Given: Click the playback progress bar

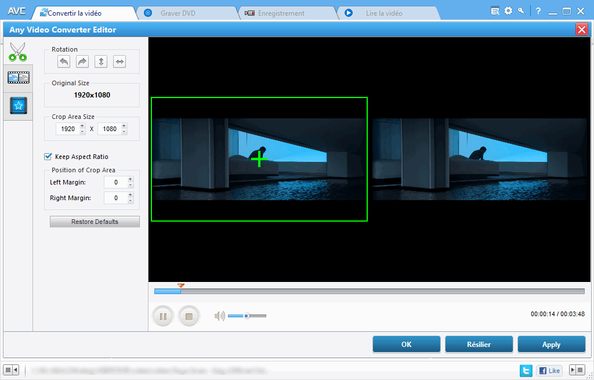Looking at the screenshot, I should 370,291.
